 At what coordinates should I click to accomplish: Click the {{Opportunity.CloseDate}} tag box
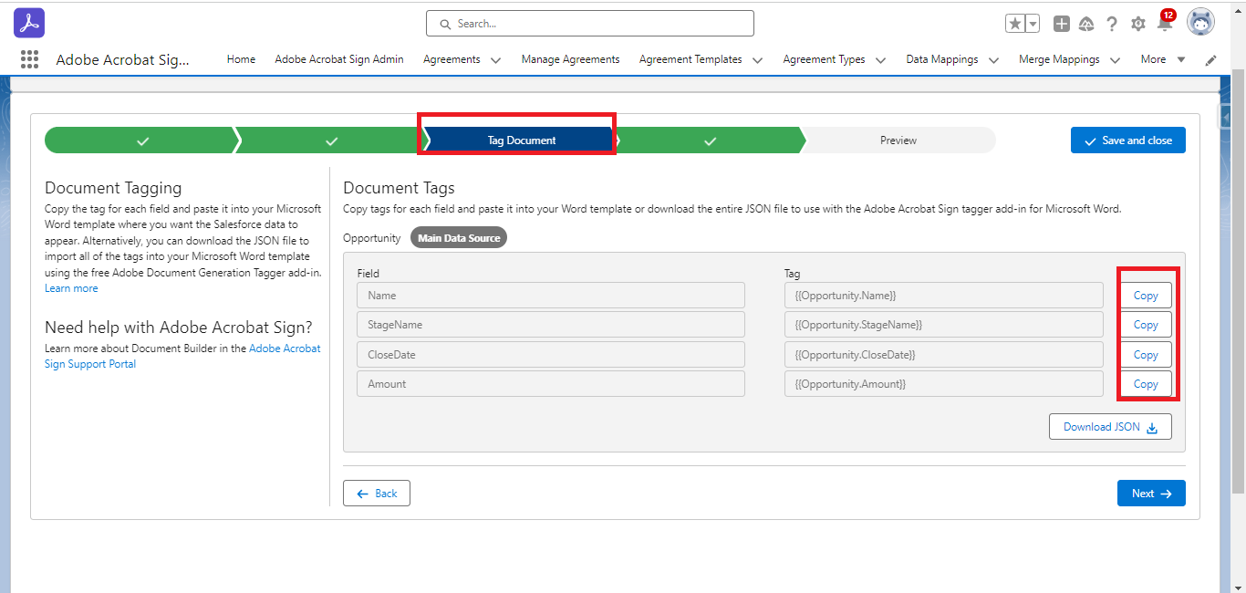944,355
